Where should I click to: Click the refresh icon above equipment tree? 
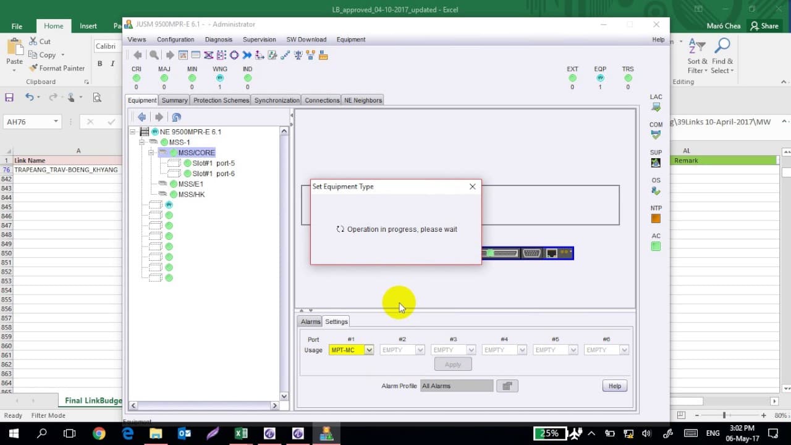pos(176,117)
